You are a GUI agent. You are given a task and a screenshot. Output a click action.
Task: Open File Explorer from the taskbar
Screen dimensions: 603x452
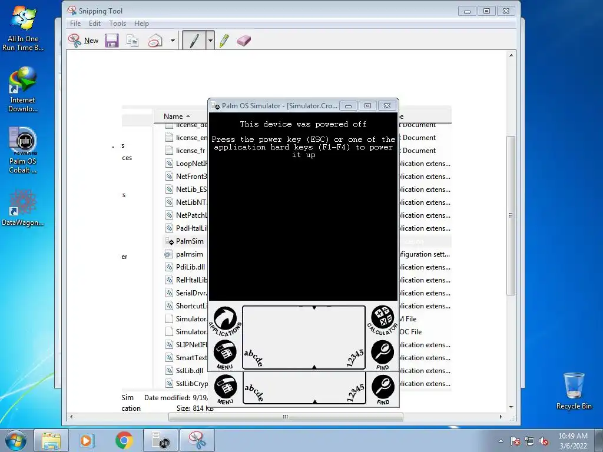point(51,440)
